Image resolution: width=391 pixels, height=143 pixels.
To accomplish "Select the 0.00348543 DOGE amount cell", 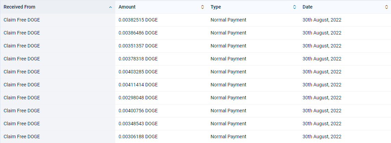I will pos(161,123).
